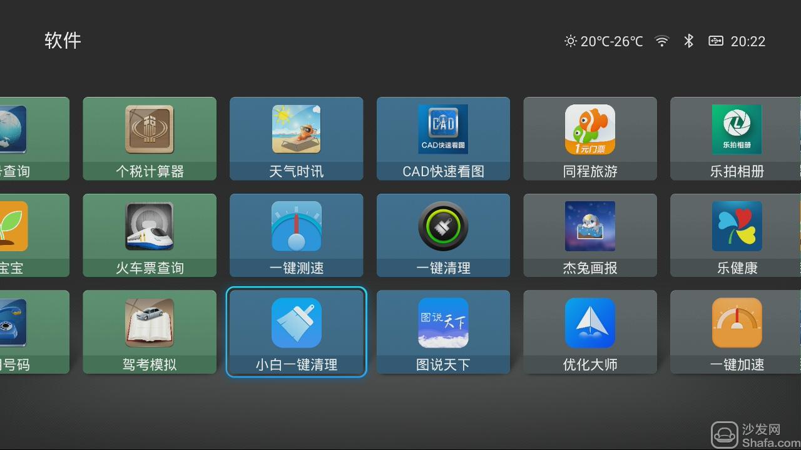Launch the 乐健康 health app icon
Image resolution: width=801 pixels, height=450 pixels.
pyautogui.click(x=737, y=226)
